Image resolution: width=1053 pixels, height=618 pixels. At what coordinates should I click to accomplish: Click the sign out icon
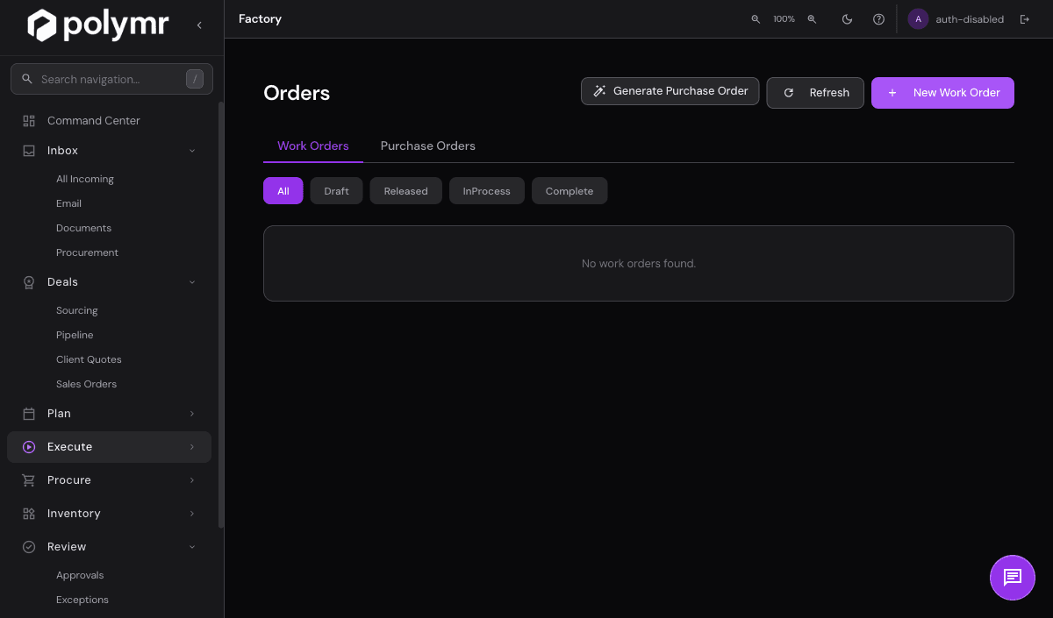tap(1024, 19)
